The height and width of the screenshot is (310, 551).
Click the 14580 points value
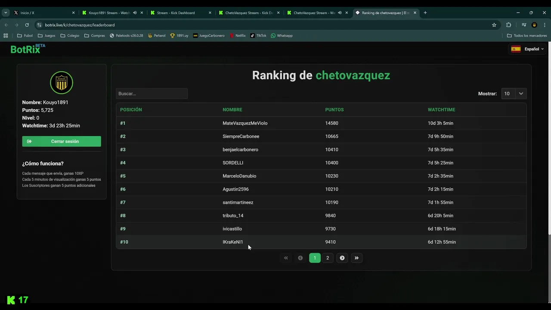(331, 123)
